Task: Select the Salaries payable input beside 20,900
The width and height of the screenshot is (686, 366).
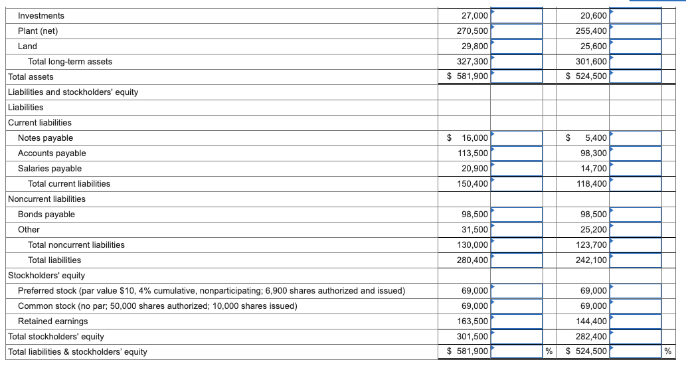Action: (x=517, y=169)
